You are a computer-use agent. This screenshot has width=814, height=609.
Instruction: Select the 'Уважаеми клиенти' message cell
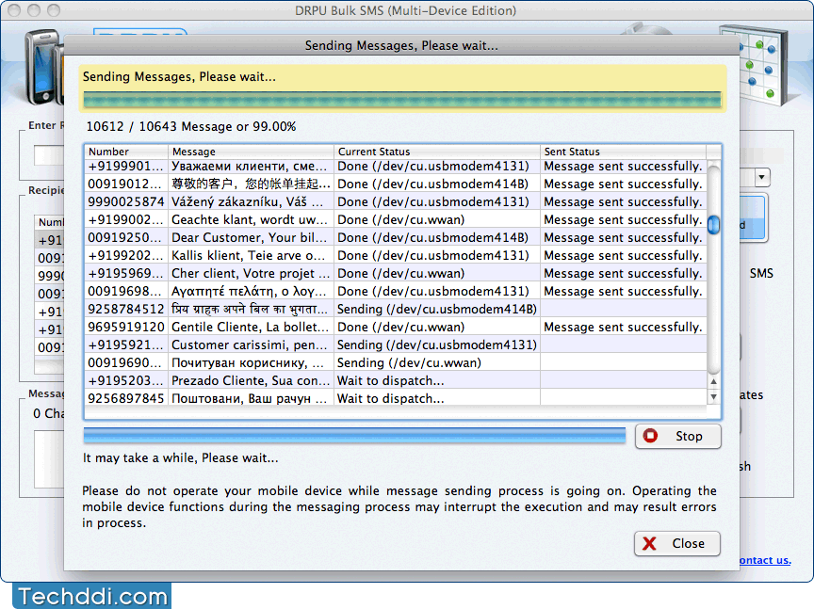point(251,166)
